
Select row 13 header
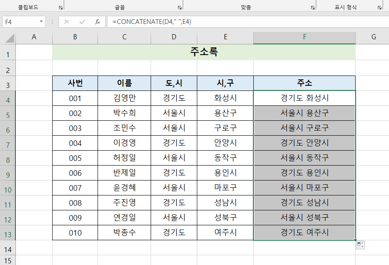(x=8, y=233)
